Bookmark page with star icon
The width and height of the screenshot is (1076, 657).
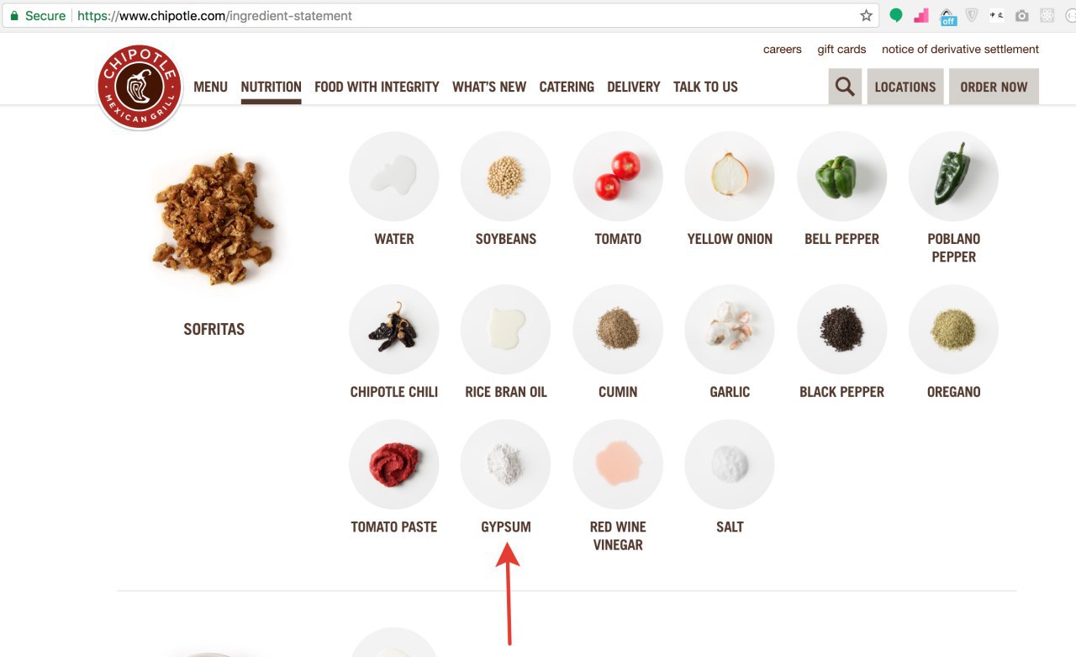click(x=866, y=16)
